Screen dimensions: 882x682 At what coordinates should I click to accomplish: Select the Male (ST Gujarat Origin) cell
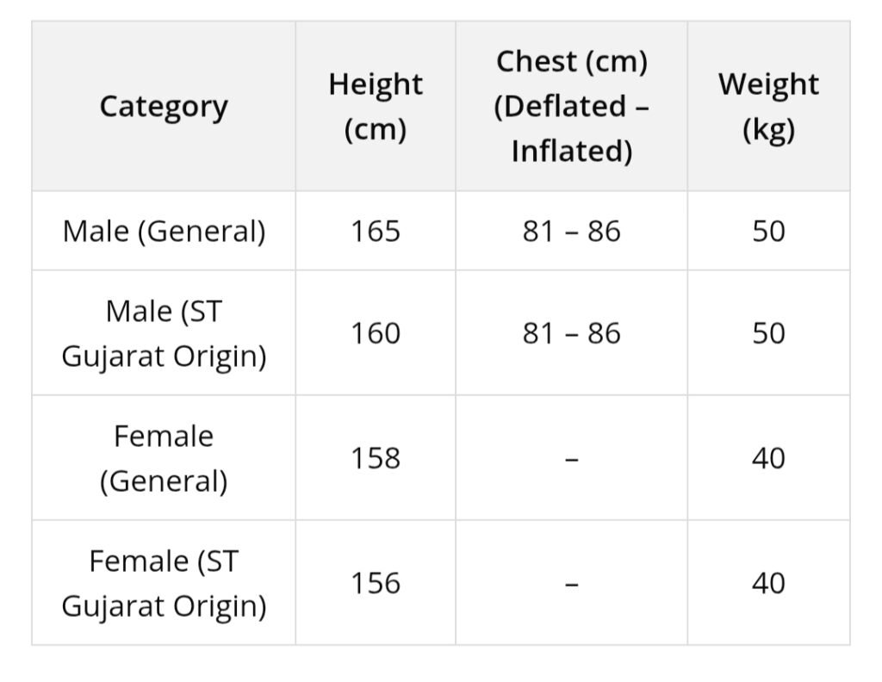[x=164, y=333]
